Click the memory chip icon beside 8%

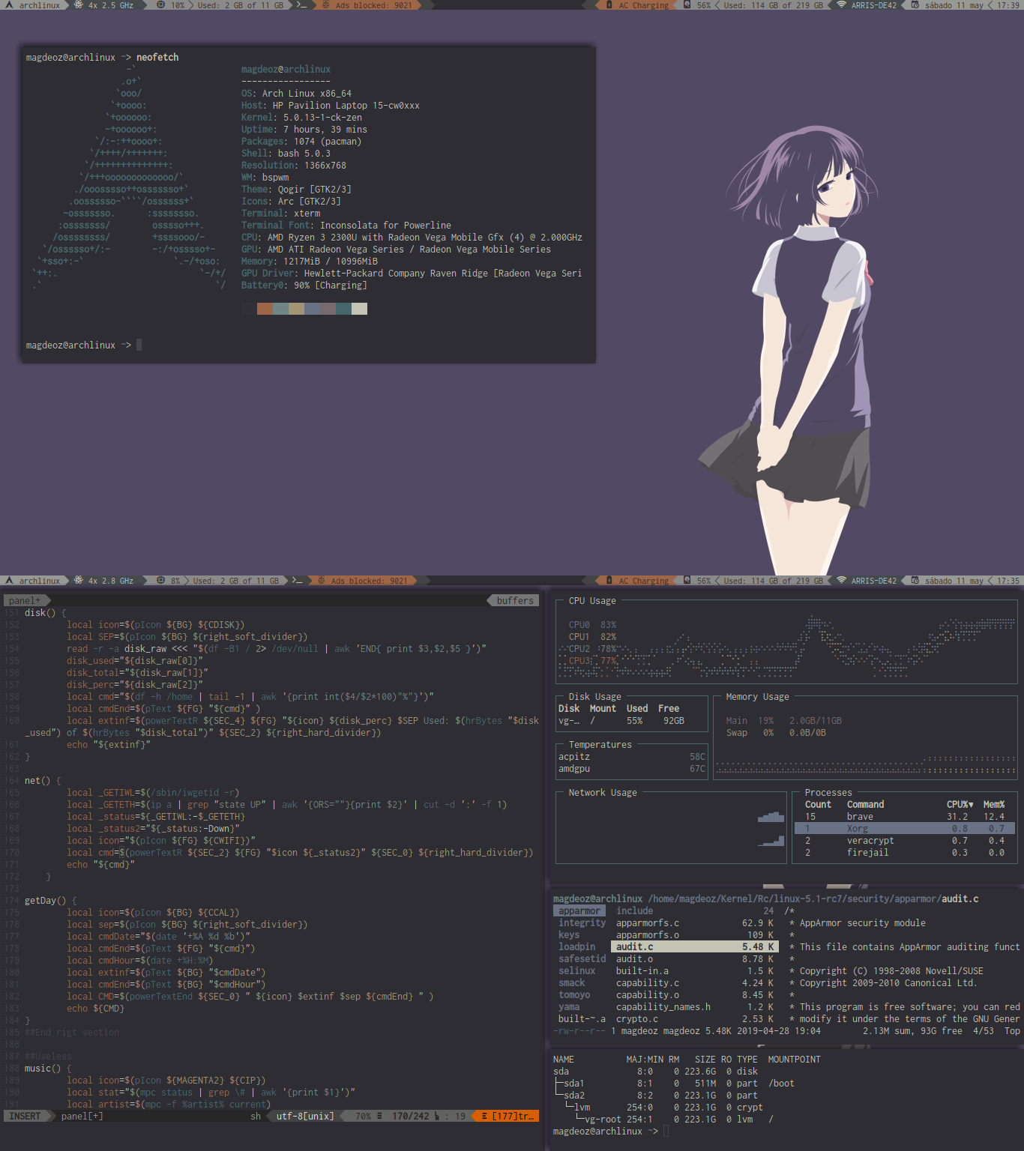point(161,581)
